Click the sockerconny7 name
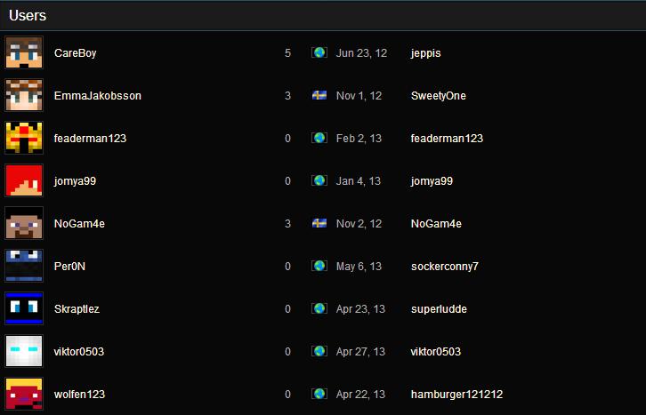 point(444,267)
